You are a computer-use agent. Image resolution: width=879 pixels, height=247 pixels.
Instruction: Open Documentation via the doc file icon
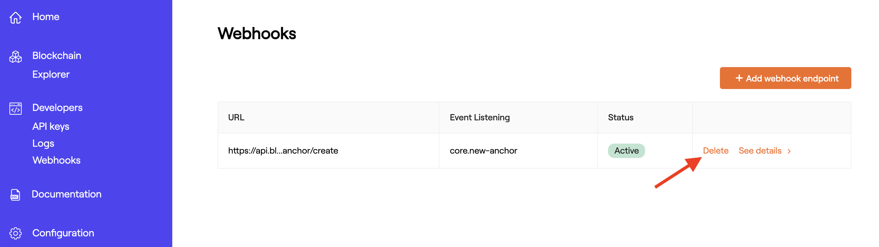[x=15, y=194]
